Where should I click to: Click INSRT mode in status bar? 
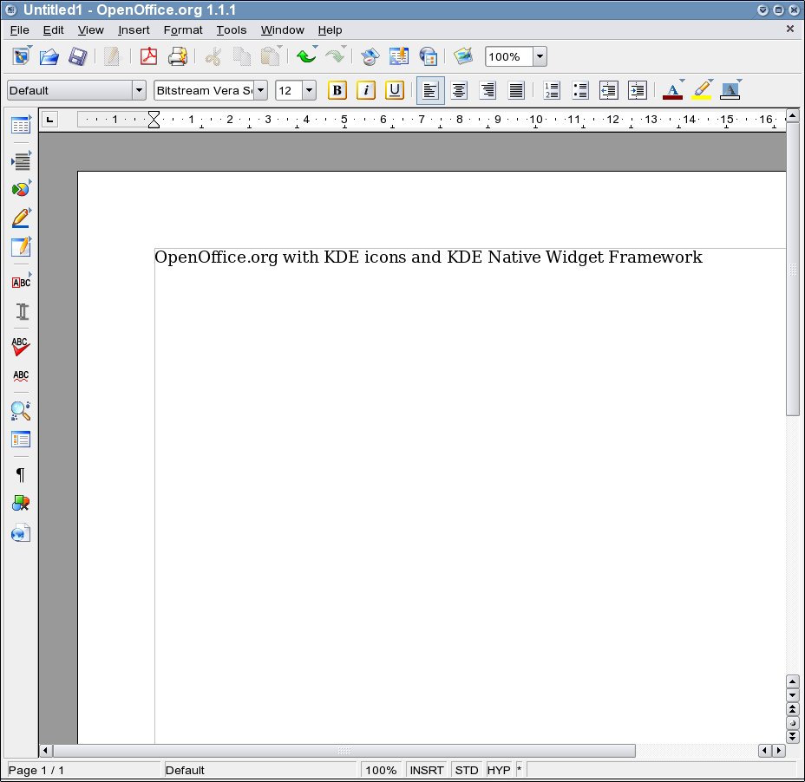pyautogui.click(x=427, y=770)
